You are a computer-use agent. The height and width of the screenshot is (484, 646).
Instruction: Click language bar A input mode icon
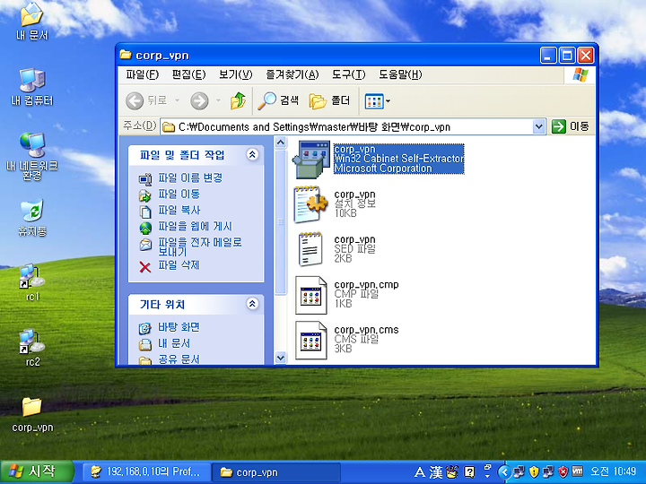coord(419,472)
